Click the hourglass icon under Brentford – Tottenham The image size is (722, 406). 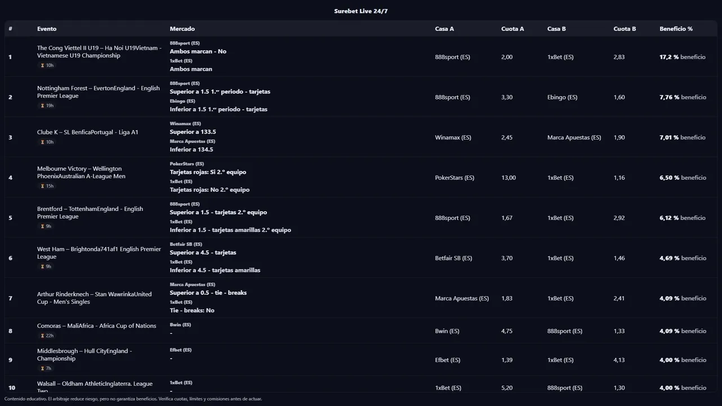click(42, 226)
